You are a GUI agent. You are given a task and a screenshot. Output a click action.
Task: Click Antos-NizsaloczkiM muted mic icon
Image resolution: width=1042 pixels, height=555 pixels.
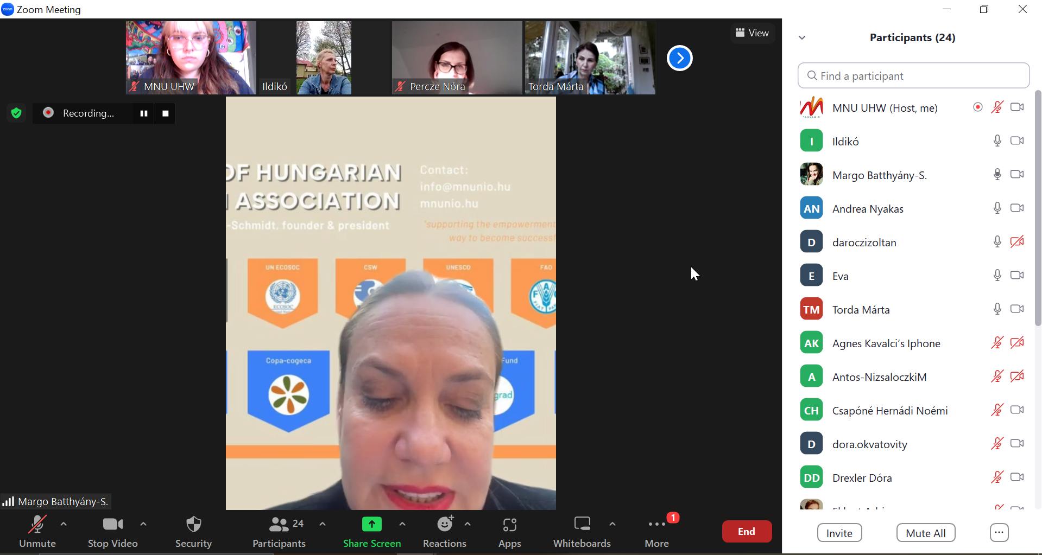(997, 377)
